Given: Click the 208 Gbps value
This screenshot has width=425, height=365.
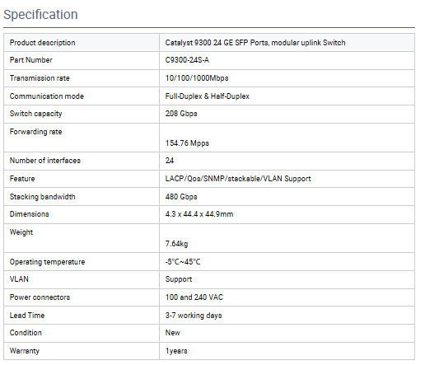Looking at the screenshot, I should pyautogui.click(x=181, y=114).
